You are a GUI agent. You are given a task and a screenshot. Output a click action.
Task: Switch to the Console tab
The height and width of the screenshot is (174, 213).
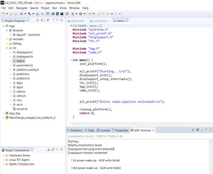[105, 131]
